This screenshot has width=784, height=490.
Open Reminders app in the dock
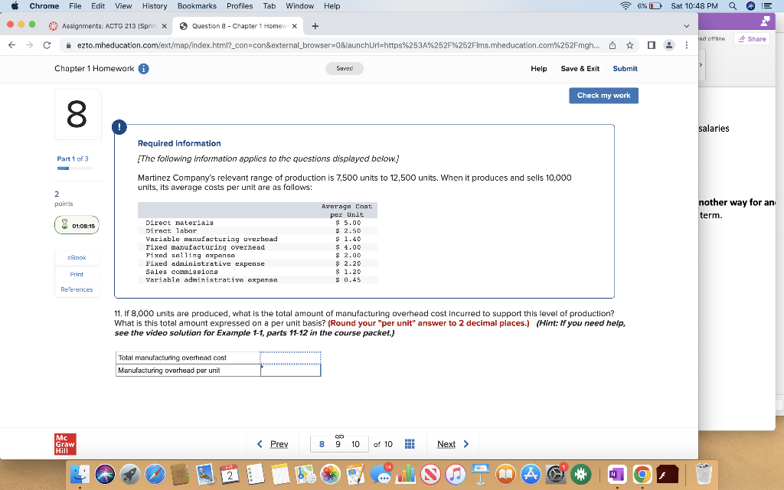pos(255,474)
